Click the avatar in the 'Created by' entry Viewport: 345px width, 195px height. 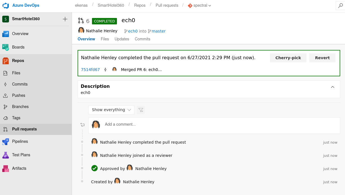pos(117,181)
